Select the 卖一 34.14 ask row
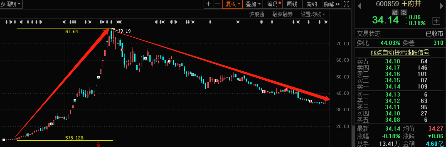Screen dimensions: 446x147 click(x=401, y=87)
